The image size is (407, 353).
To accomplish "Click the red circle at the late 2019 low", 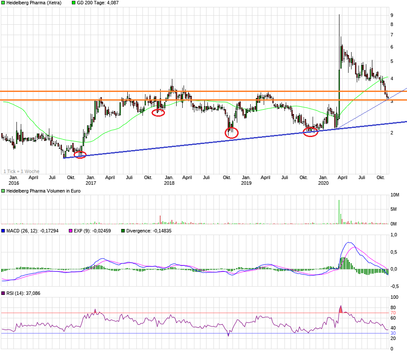I will click(x=310, y=132).
